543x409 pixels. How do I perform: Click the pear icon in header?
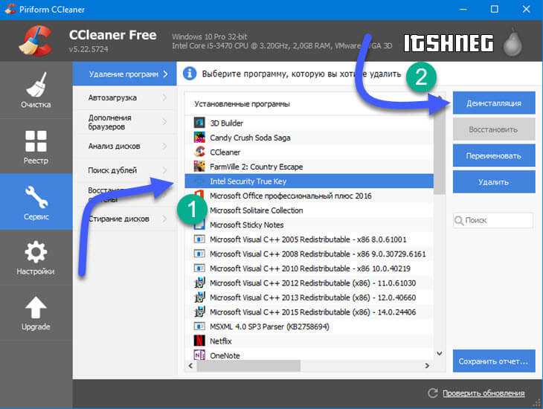tap(513, 42)
